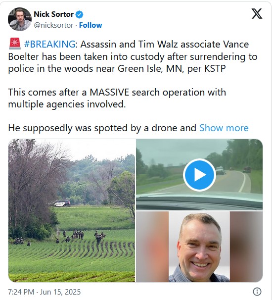Viewport: 272px width, 300px height.
Task: Click the X logo in the corner
Action: click(x=257, y=14)
